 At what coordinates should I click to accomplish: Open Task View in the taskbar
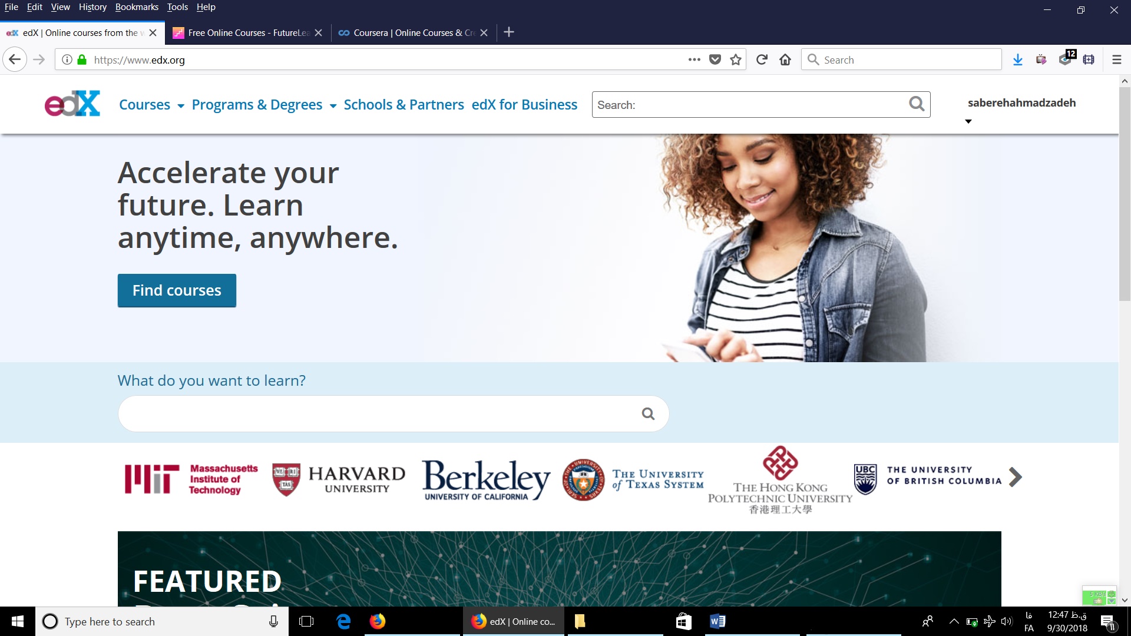tap(306, 621)
